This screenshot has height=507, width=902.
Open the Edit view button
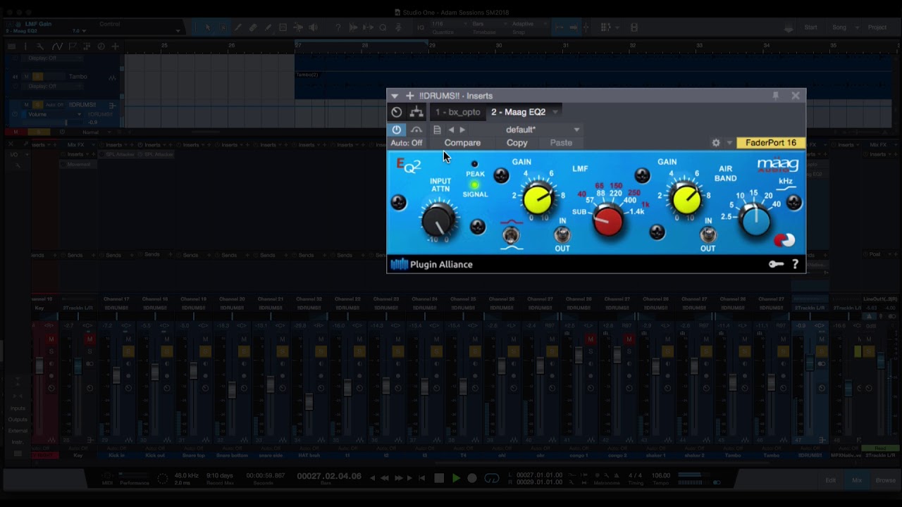(x=830, y=480)
